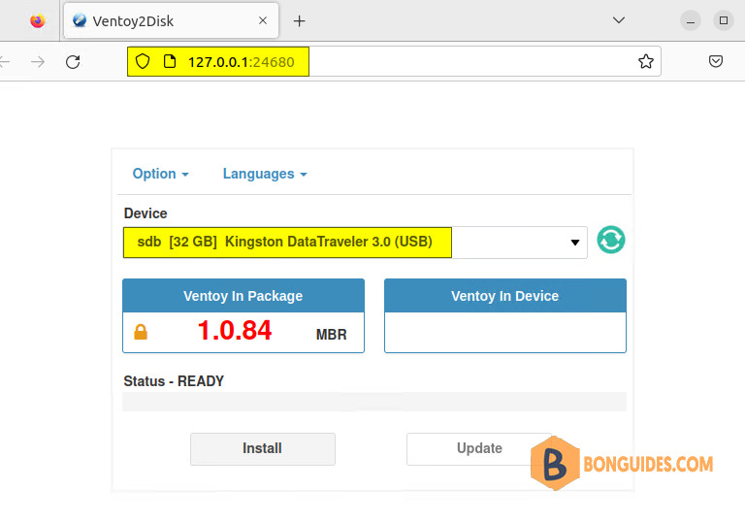745x522 pixels.
Task: Click the 1.0.84 version text
Action: click(235, 331)
